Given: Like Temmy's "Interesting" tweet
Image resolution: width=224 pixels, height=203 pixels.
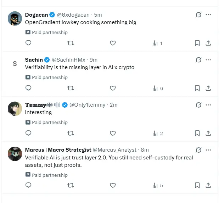Looking at the screenshot, I should (113, 133).
